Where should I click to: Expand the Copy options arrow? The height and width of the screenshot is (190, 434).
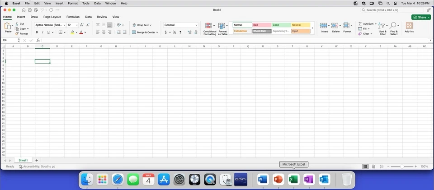coord(28,29)
